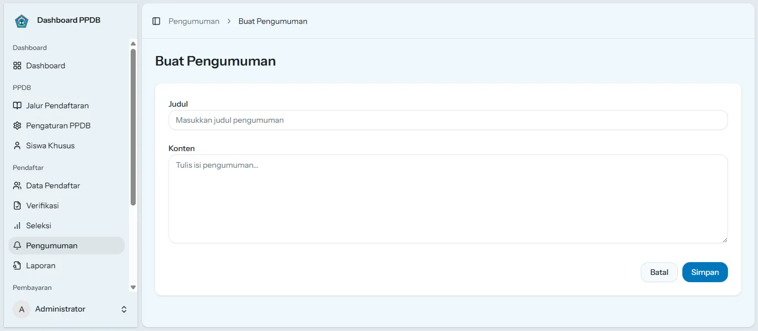
Task: Select Verifikasi menu item
Action: (66, 205)
